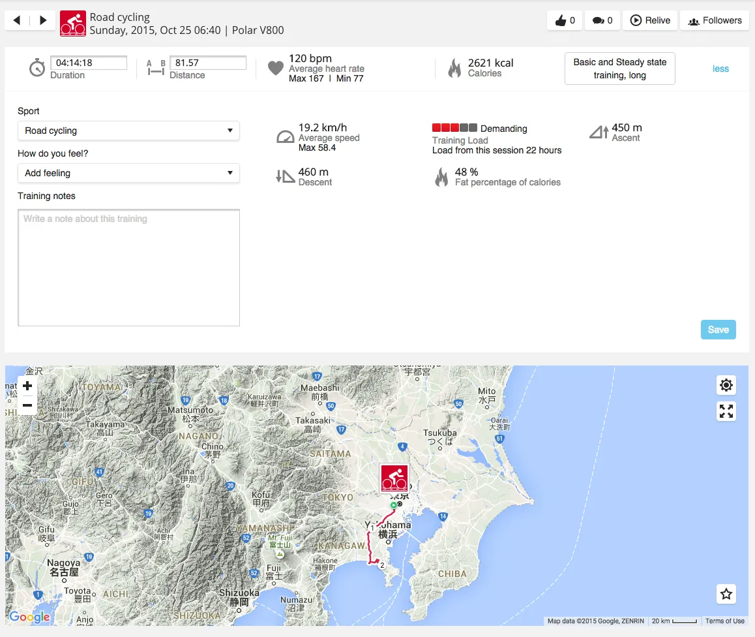Click the red road cycling sport icon
755x637 pixels.
(72, 23)
